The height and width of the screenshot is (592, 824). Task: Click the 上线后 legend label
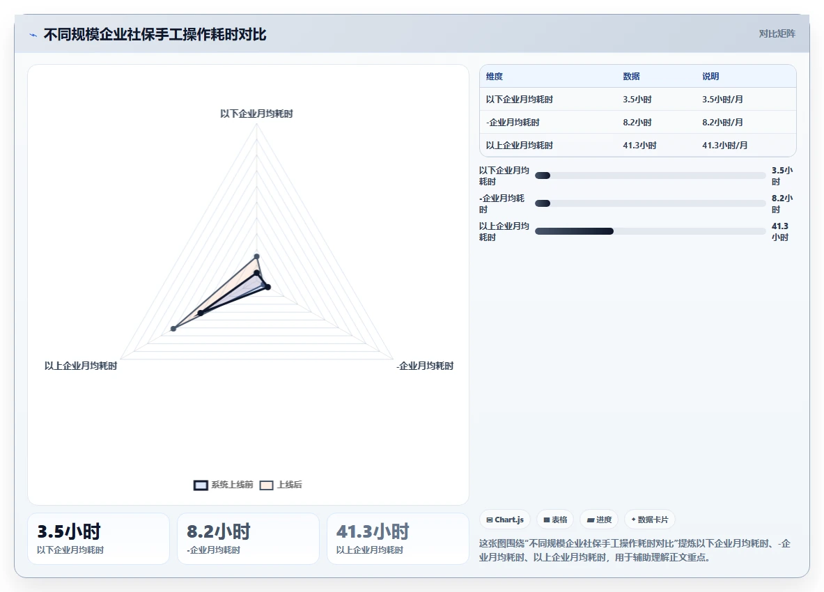coord(290,485)
